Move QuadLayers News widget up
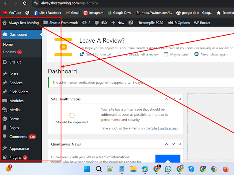This screenshot has height=175, width=234. pos(166,144)
